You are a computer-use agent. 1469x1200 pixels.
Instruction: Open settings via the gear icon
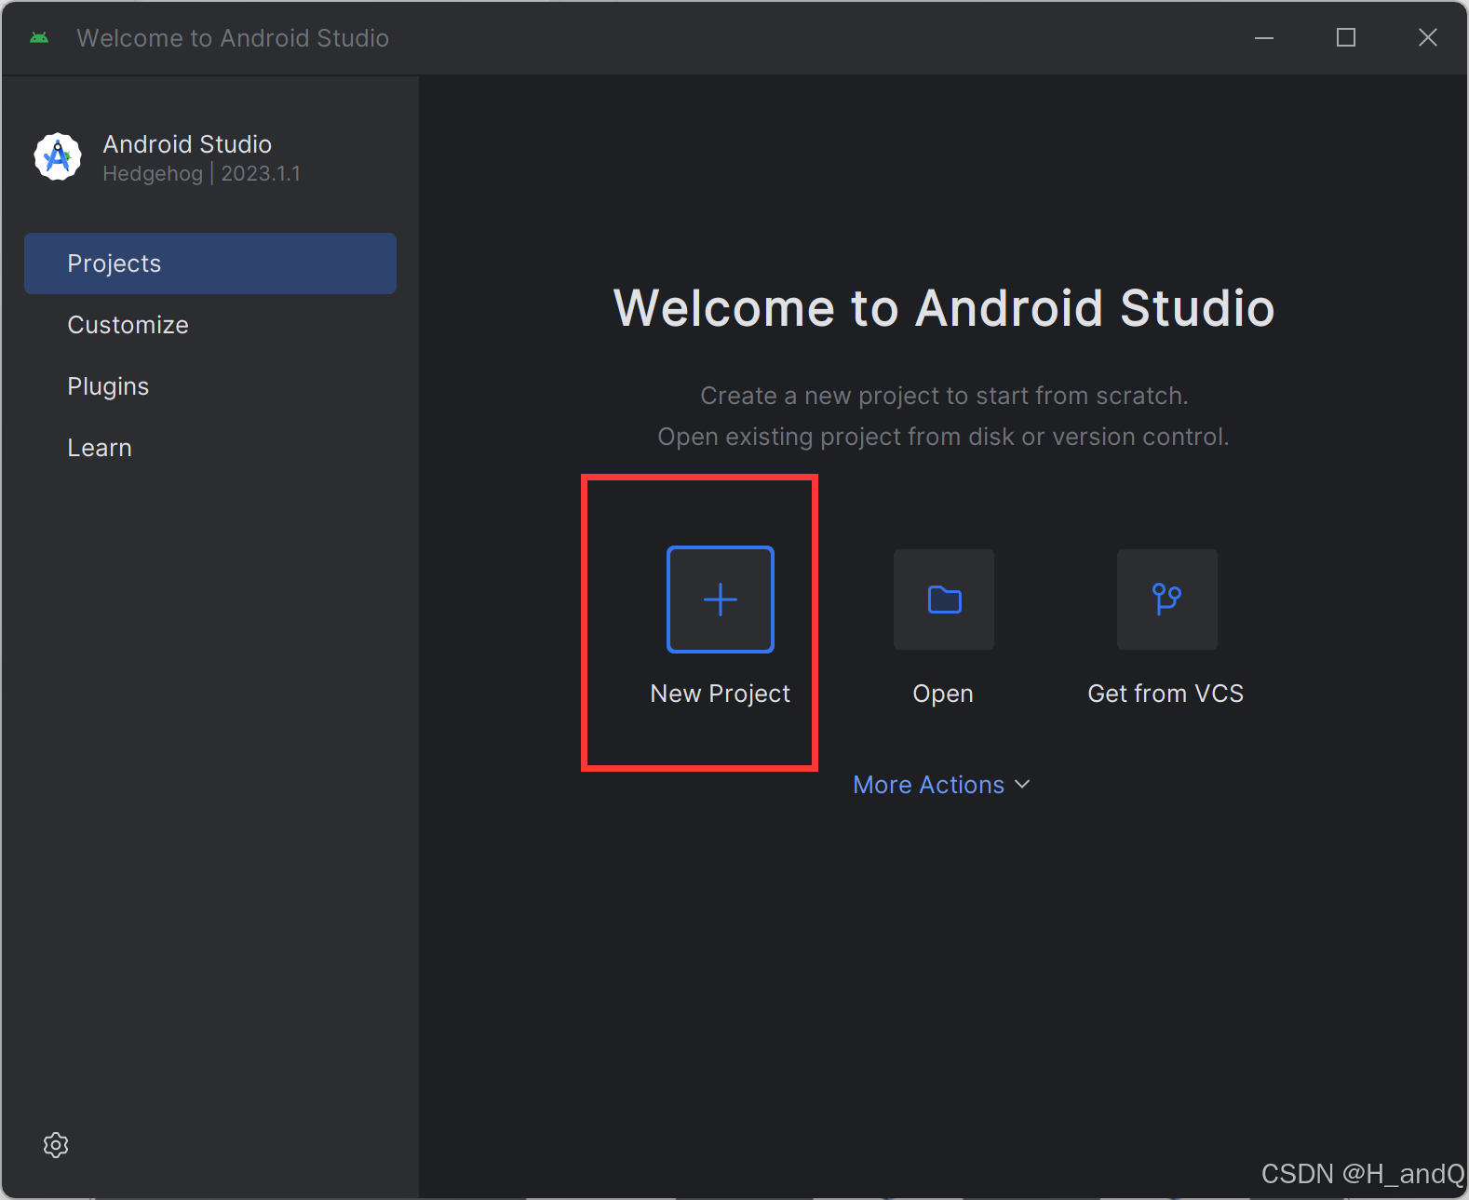[x=56, y=1145]
